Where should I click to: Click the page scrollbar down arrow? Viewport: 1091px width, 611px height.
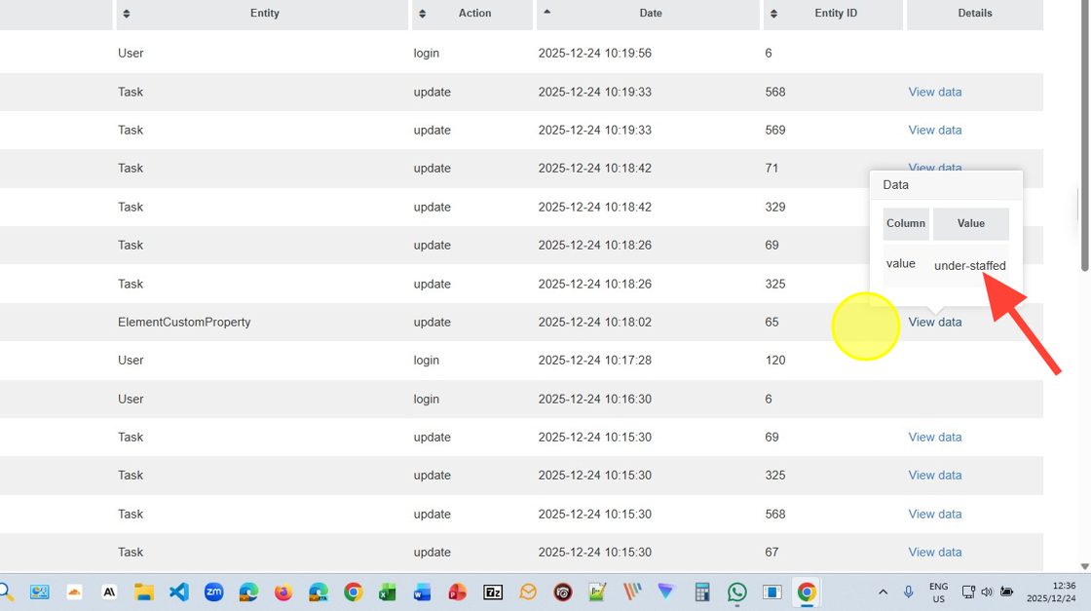pyautogui.click(x=1084, y=566)
